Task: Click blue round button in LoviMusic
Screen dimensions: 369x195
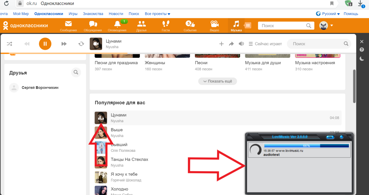Action: click(342, 137)
